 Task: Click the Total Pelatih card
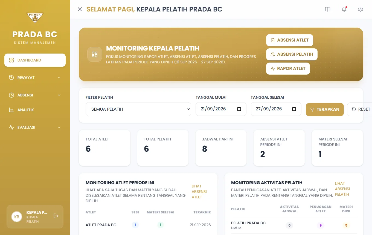click(x=163, y=148)
